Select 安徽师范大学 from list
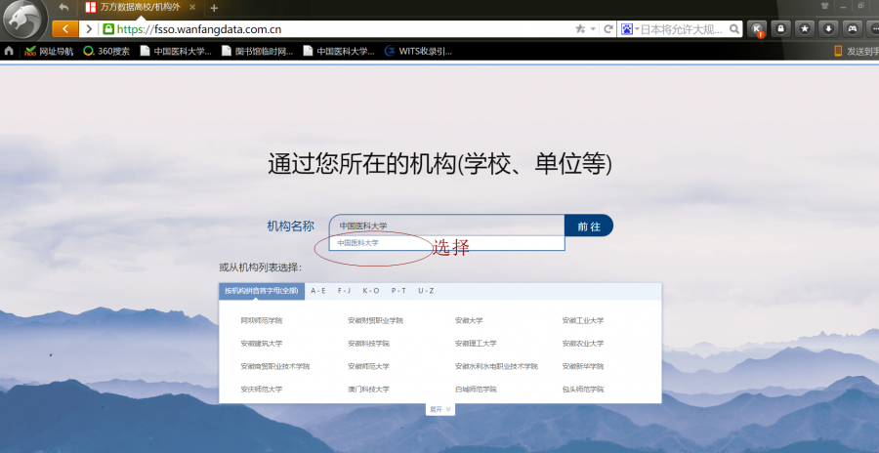The width and height of the screenshot is (879, 453). click(368, 366)
